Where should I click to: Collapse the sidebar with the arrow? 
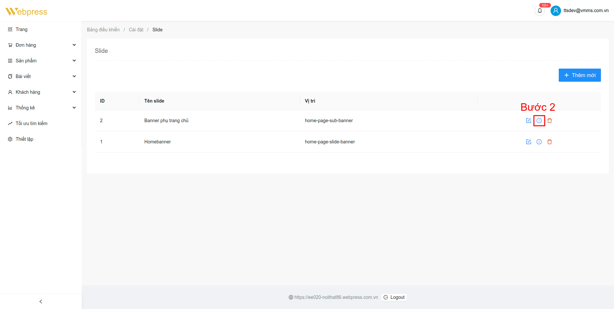click(x=41, y=301)
